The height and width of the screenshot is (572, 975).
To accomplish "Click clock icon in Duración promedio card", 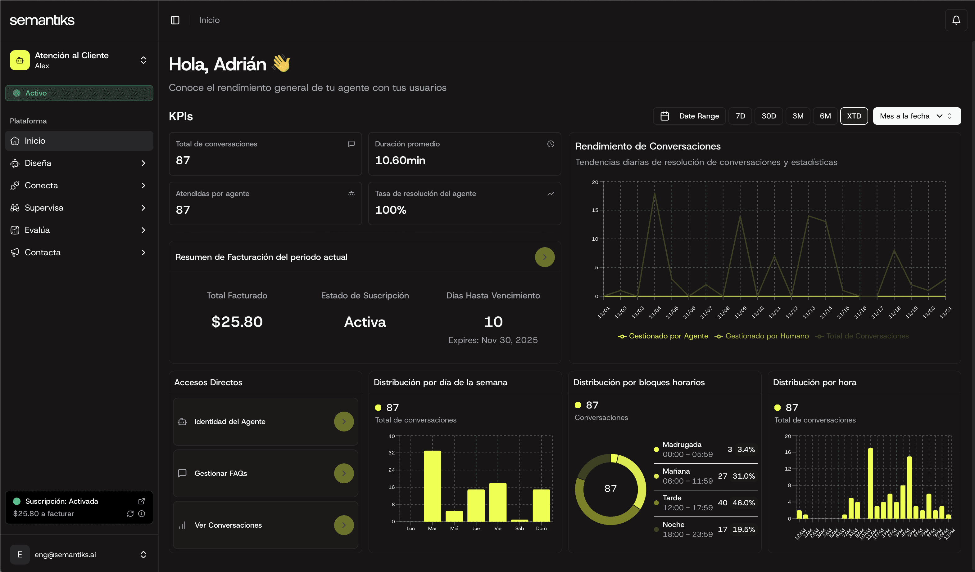I will (551, 144).
